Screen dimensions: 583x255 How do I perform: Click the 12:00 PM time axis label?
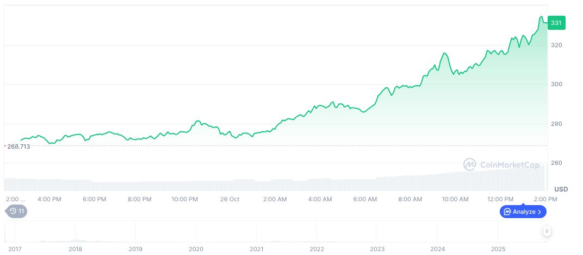point(500,199)
